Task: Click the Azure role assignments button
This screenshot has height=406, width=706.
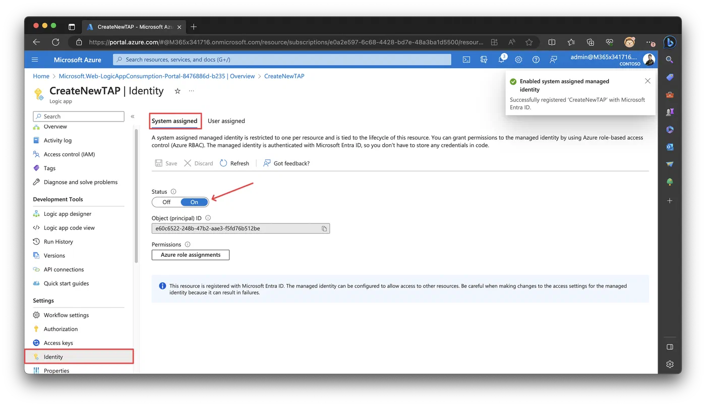Action: [x=191, y=255]
